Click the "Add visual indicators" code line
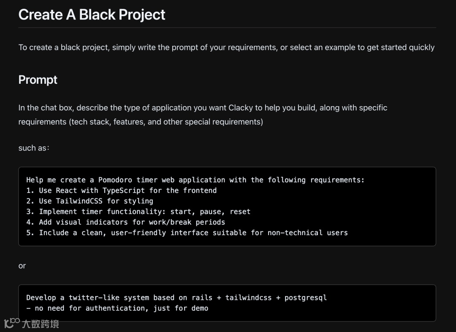This screenshot has width=456, height=332. point(126,222)
